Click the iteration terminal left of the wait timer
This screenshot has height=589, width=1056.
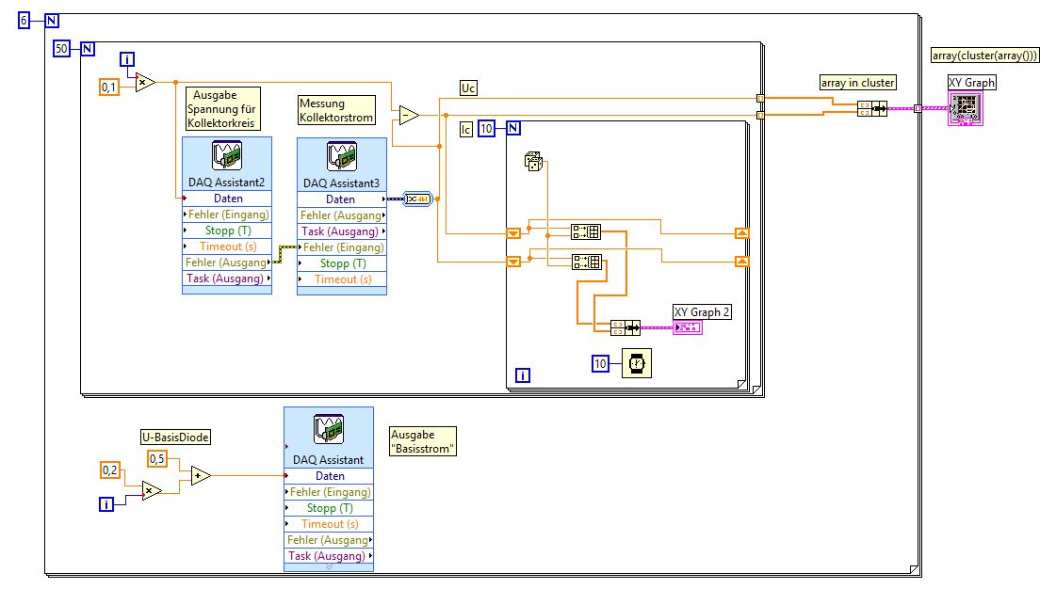[x=523, y=375]
